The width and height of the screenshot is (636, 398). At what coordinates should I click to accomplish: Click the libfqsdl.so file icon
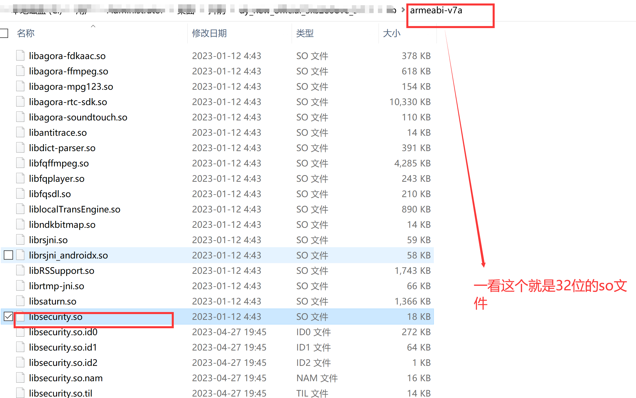pos(20,194)
